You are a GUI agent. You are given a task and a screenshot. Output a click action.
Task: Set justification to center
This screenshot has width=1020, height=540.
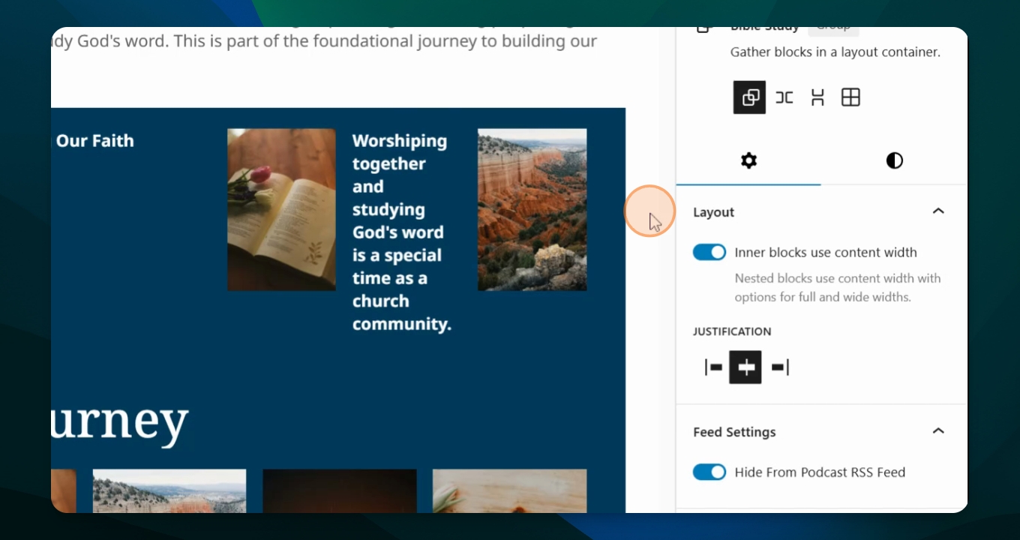[x=745, y=367]
